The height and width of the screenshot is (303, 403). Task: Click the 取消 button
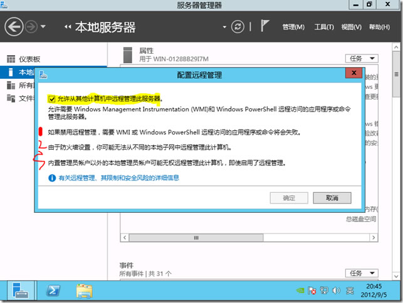click(x=332, y=197)
